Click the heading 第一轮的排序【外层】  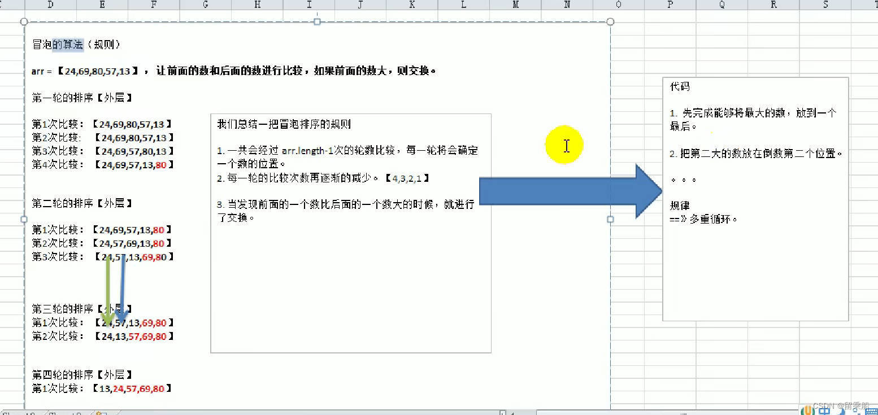click(x=82, y=98)
